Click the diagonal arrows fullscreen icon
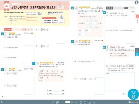The width and height of the screenshot is (139, 104). point(94,102)
